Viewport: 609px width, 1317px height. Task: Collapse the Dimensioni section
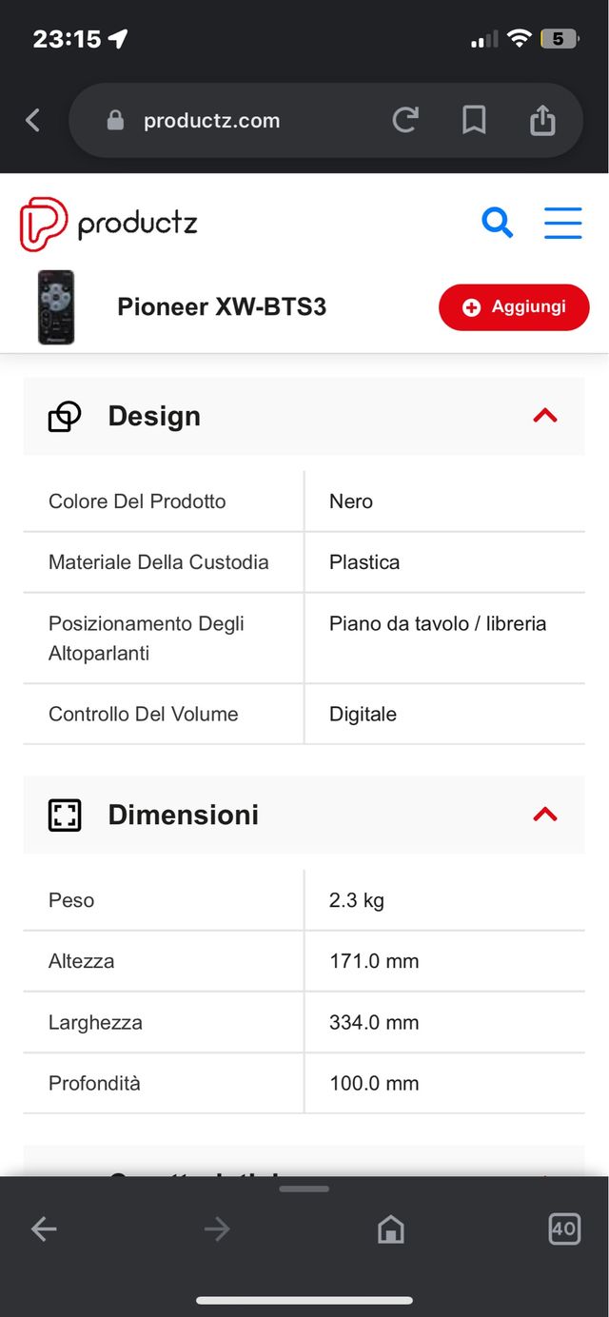(x=544, y=815)
